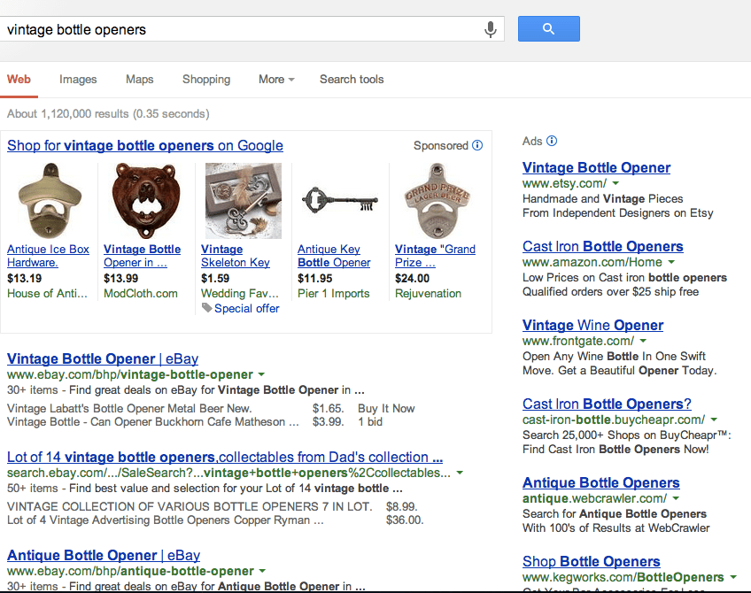This screenshot has width=751, height=593.
Task: Click the Pier 1 Imports seller text
Action: [x=333, y=293]
